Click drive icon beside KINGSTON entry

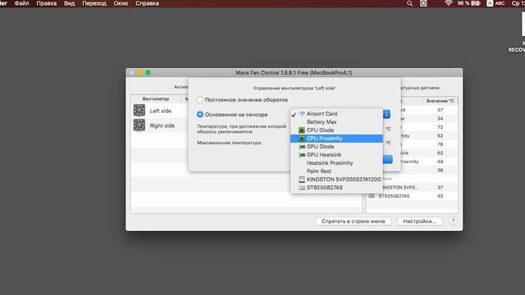click(x=302, y=179)
